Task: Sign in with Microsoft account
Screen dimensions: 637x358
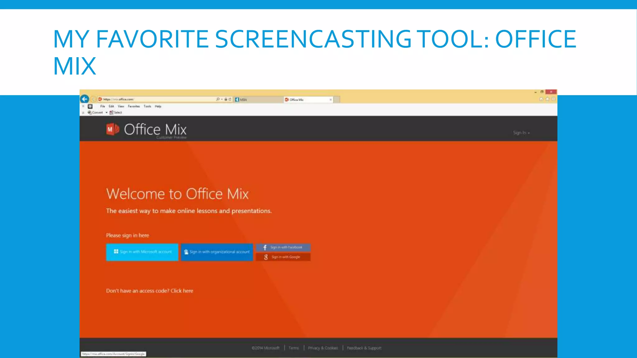Action: tap(142, 252)
